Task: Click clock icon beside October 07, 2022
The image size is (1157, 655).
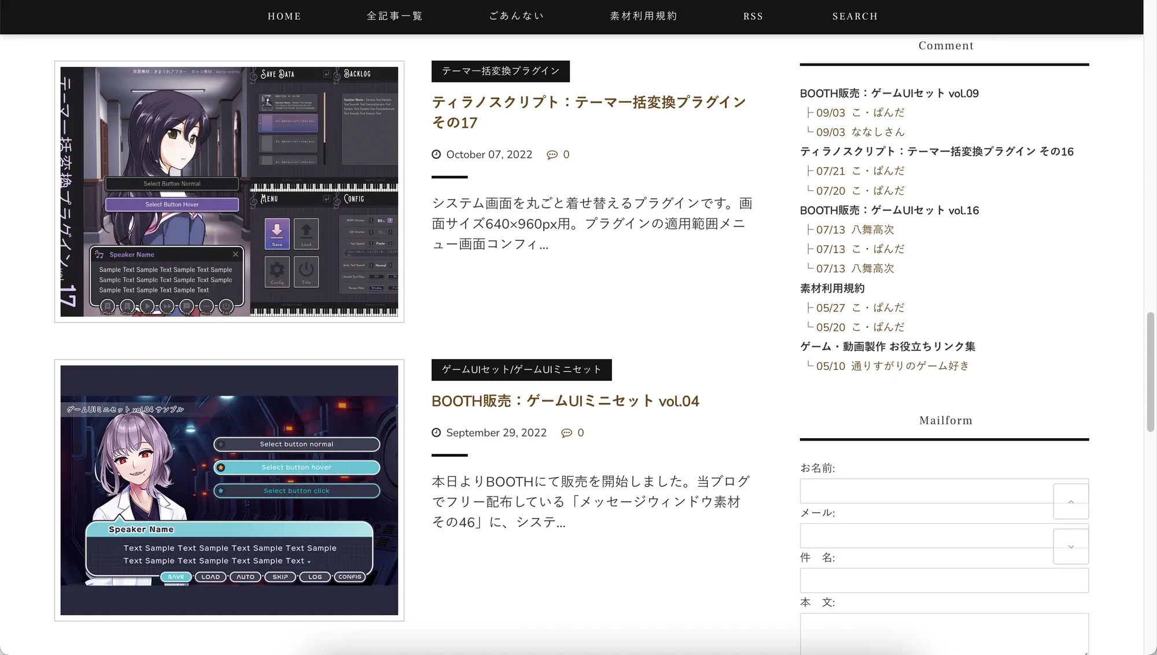Action: (436, 154)
